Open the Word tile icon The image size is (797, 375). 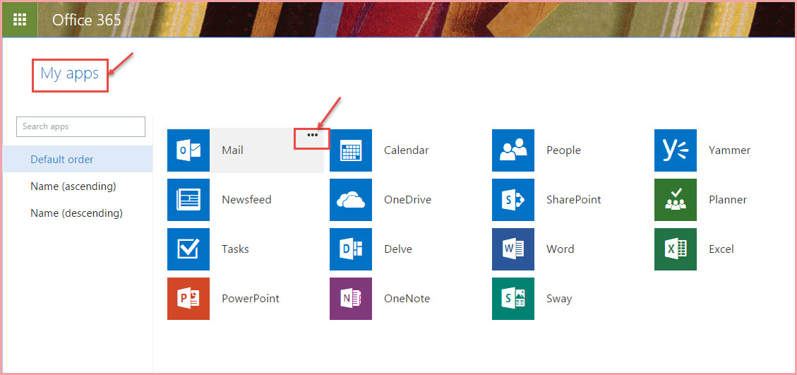point(513,249)
